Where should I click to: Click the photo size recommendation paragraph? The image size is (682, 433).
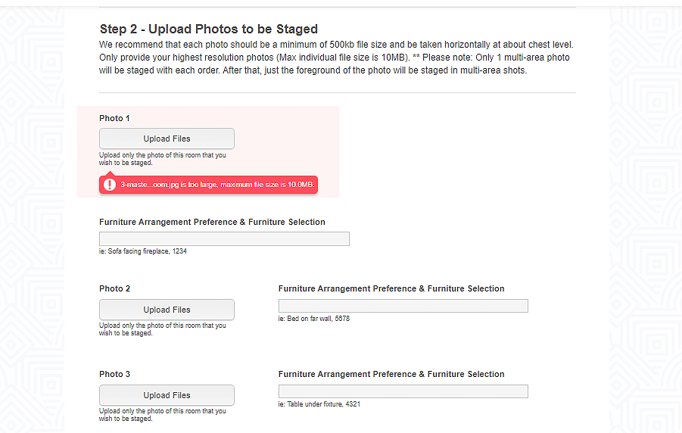[336, 58]
